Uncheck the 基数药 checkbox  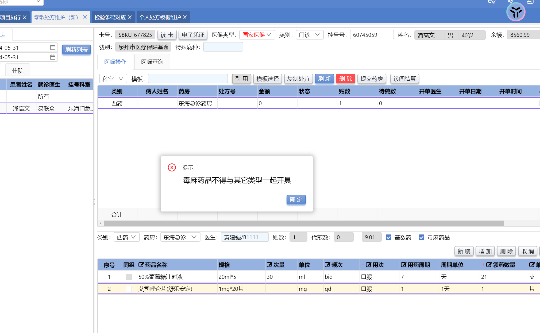[388, 237]
